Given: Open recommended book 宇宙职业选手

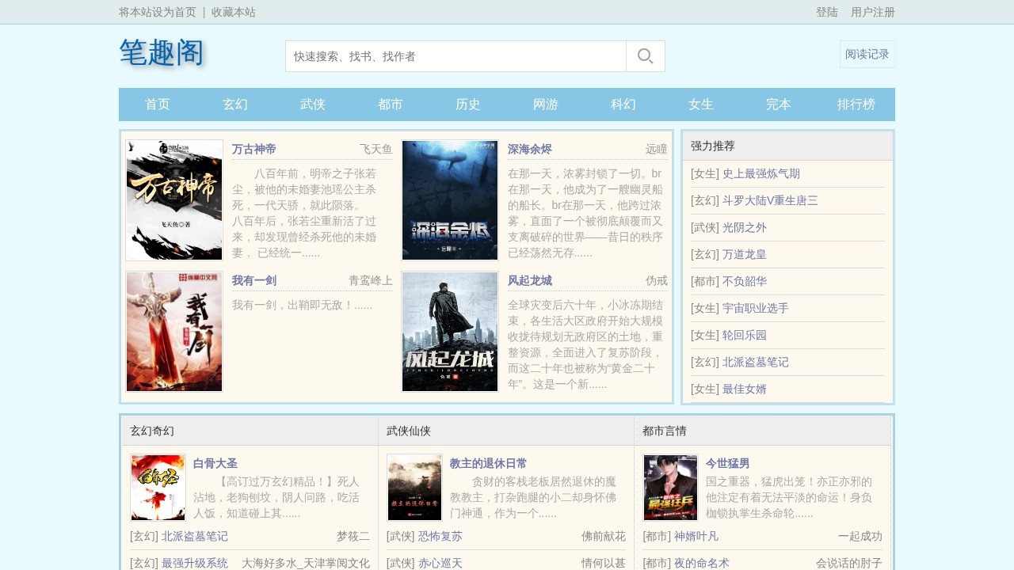Looking at the screenshot, I should tap(756, 308).
